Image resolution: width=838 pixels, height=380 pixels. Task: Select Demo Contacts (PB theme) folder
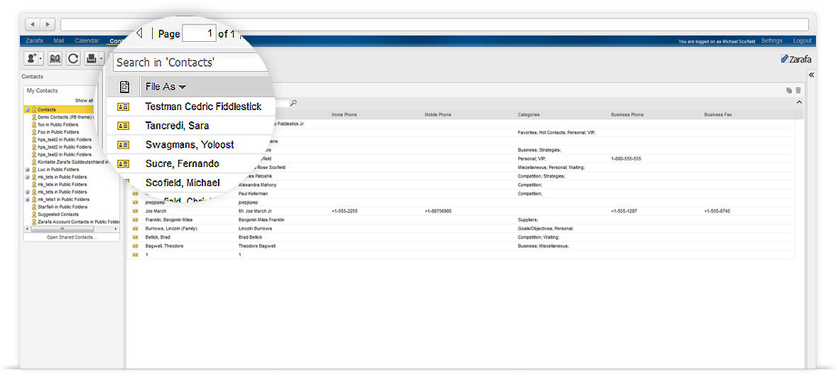pyautogui.click(x=66, y=117)
